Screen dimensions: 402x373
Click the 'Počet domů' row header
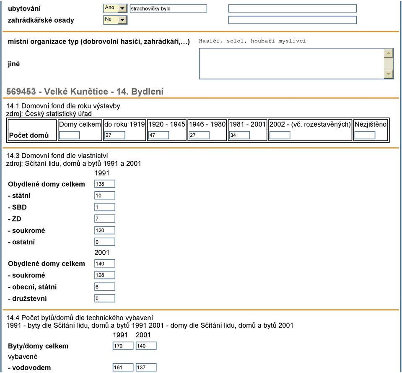point(29,135)
